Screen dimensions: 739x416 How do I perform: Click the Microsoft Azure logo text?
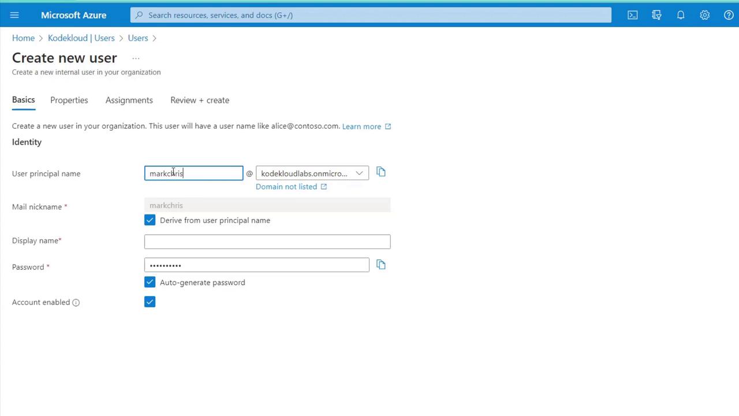tap(73, 15)
